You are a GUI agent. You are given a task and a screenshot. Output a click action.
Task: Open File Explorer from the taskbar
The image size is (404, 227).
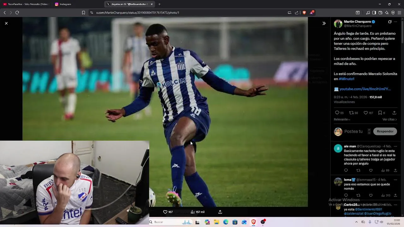click(x=217, y=222)
